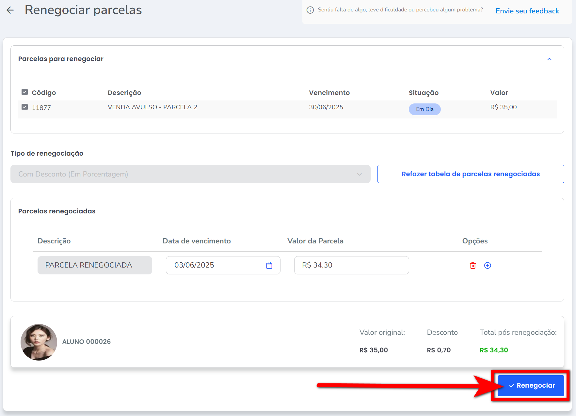Viewport: 576px width, 416px height.
Task: Click the green total R$ 34,30
Action: (x=494, y=350)
